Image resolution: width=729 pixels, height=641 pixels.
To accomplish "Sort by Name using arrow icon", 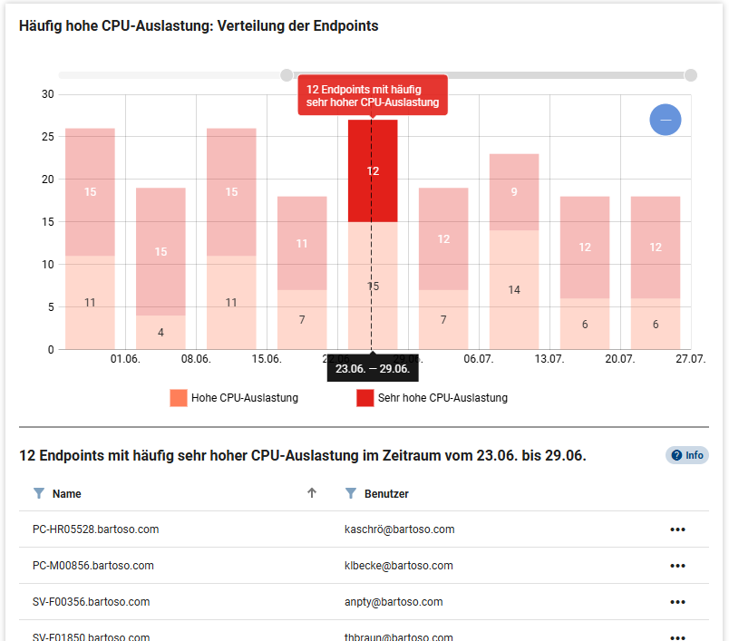I will pos(312,493).
